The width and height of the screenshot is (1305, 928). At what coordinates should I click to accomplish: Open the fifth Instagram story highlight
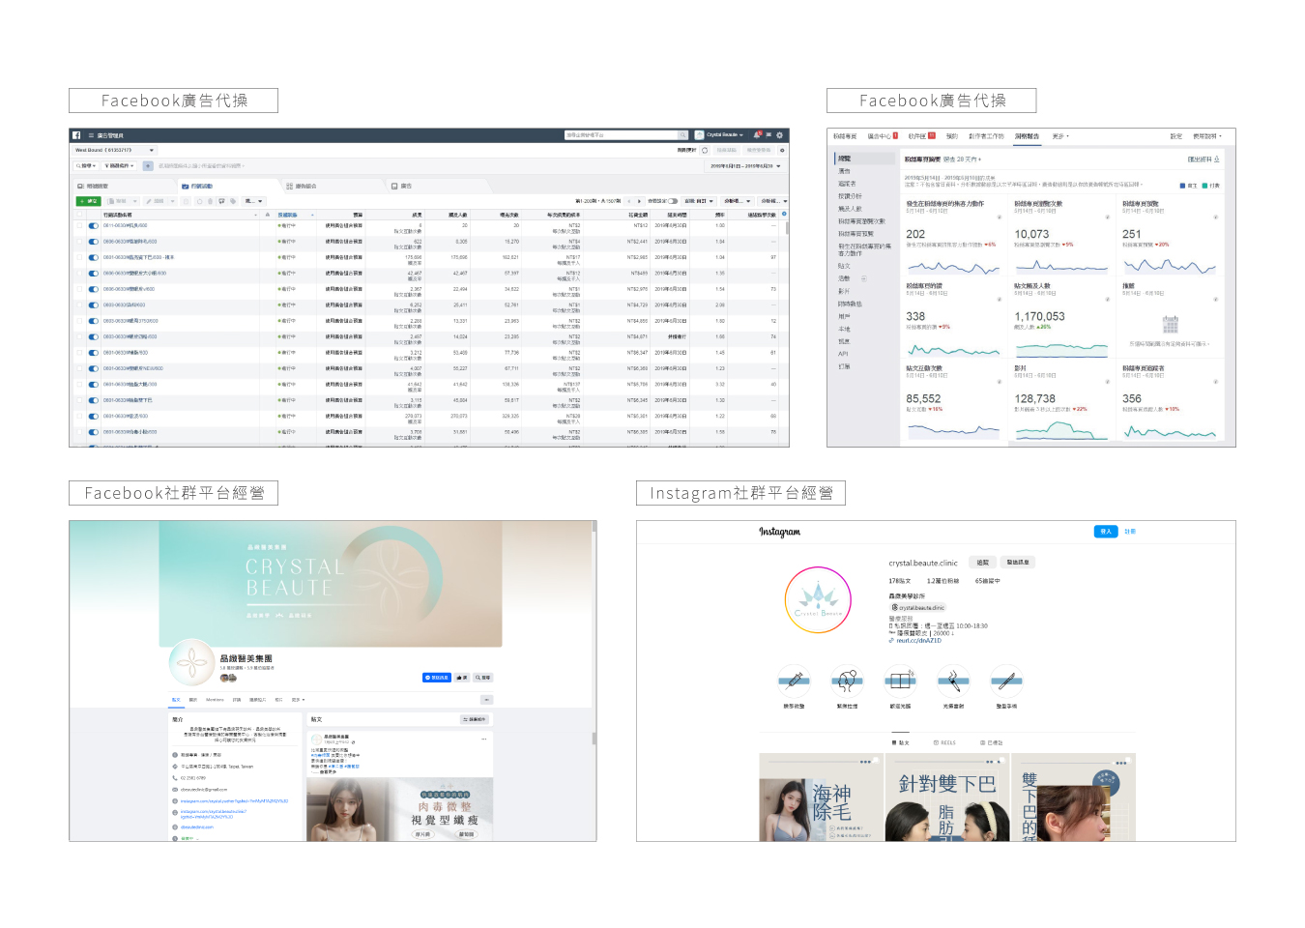pos(1006,681)
